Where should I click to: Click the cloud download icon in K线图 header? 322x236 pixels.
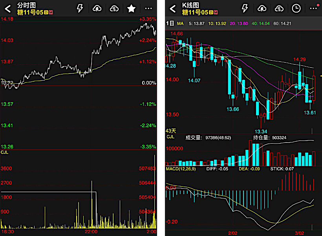point(279,8)
